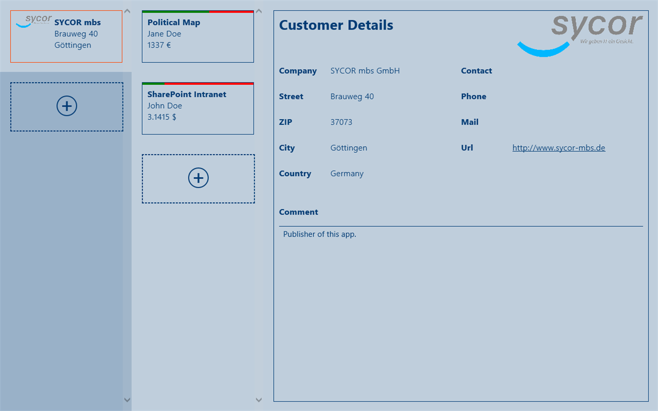658x411 pixels.
Task: Click the 1337 € amount
Action: (159, 45)
